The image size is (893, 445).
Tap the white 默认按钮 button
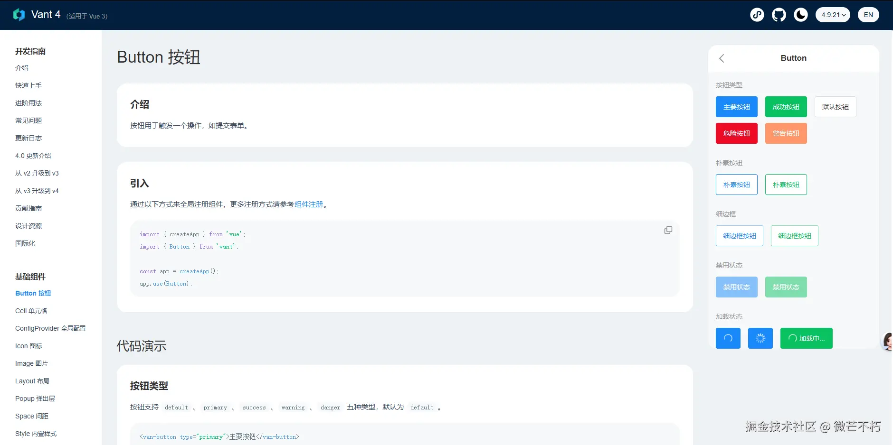point(836,107)
